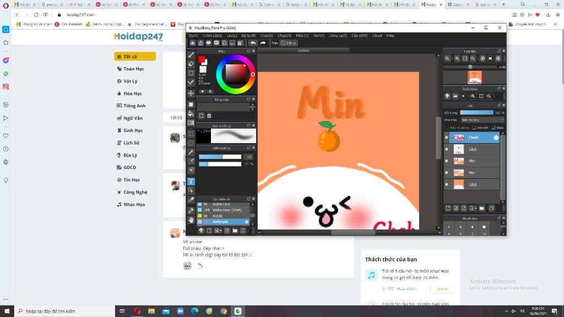Enable the Khóa lock checkbox
Image resolution: width=564 pixels, height=317 pixels.
tap(494, 127)
